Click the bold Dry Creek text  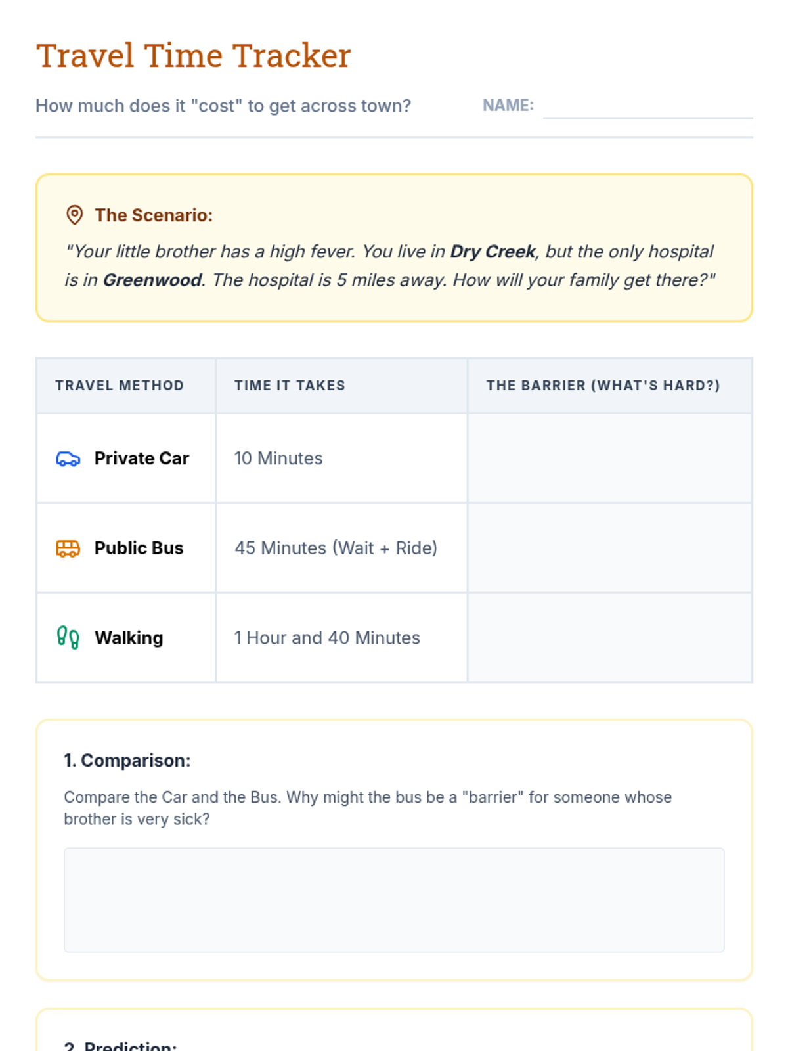pos(492,252)
